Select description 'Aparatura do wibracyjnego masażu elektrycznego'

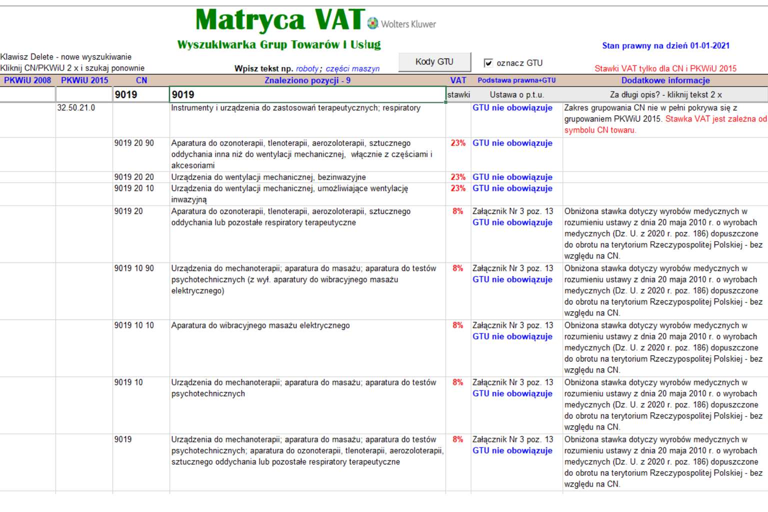(x=260, y=325)
